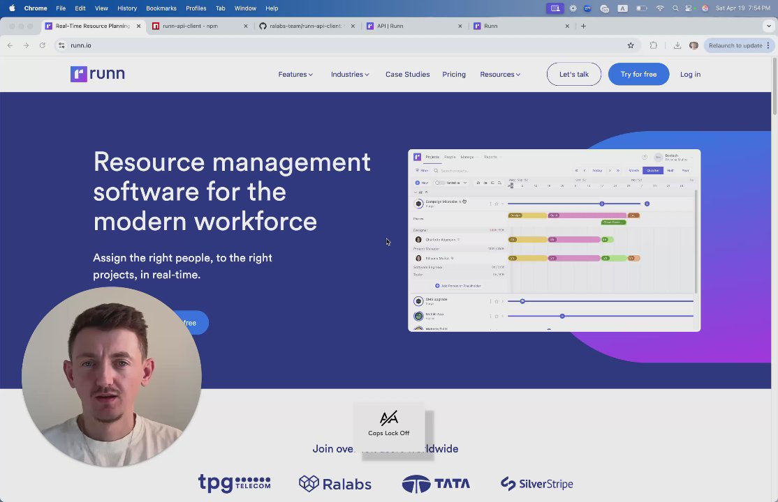Click the Try for free header button
The image size is (778, 502).
coord(638,75)
